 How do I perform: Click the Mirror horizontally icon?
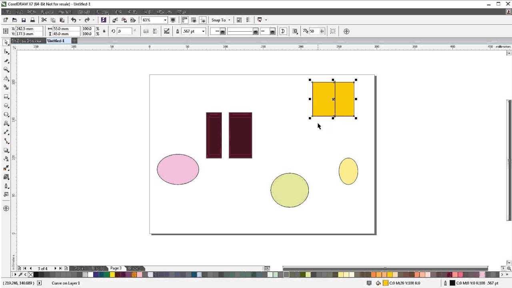click(x=146, y=31)
